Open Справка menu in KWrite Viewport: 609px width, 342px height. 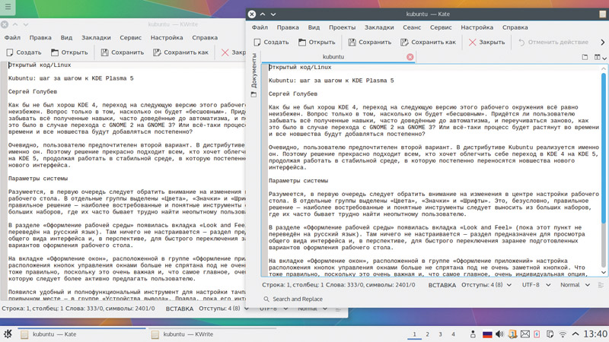pos(205,37)
